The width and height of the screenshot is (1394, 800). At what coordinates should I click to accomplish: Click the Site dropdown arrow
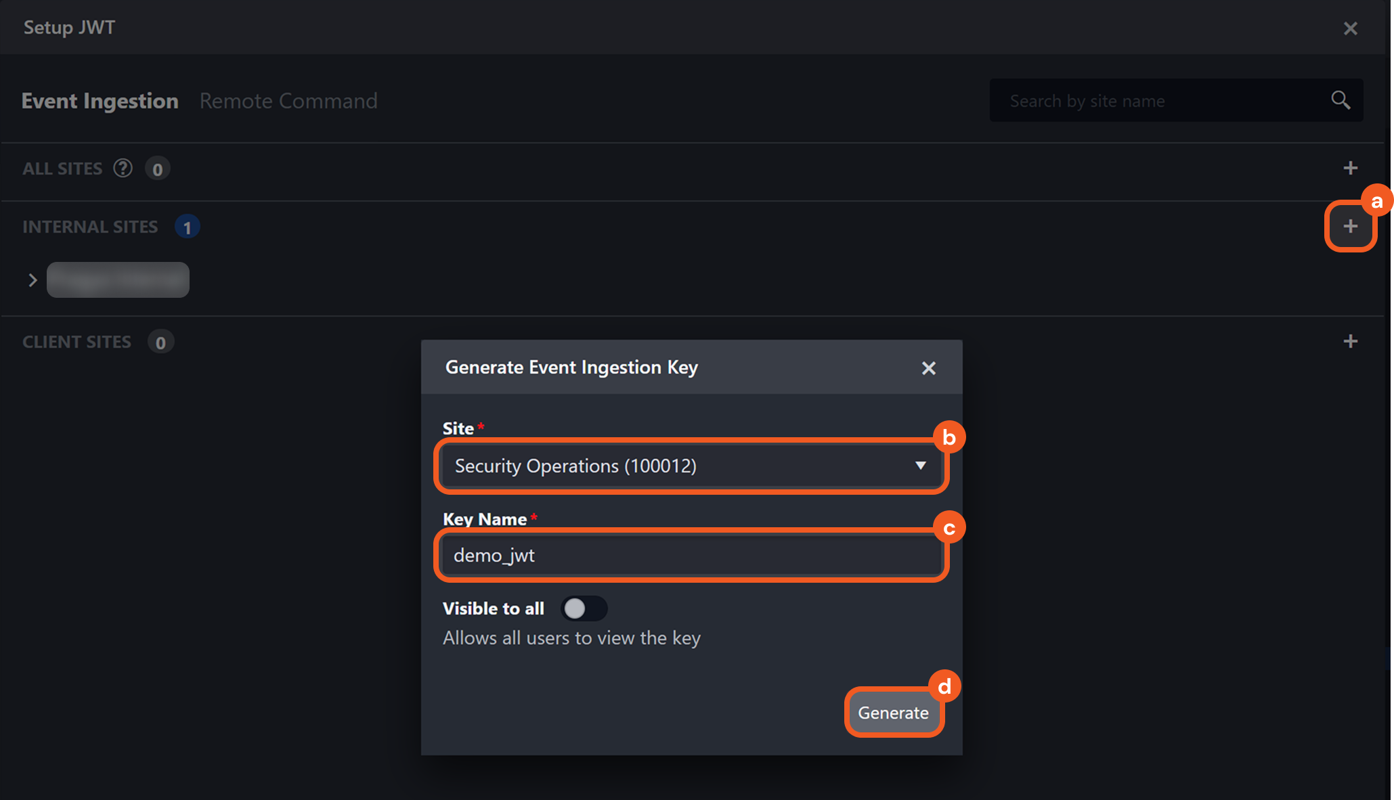pyautogui.click(x=920, y=466)
